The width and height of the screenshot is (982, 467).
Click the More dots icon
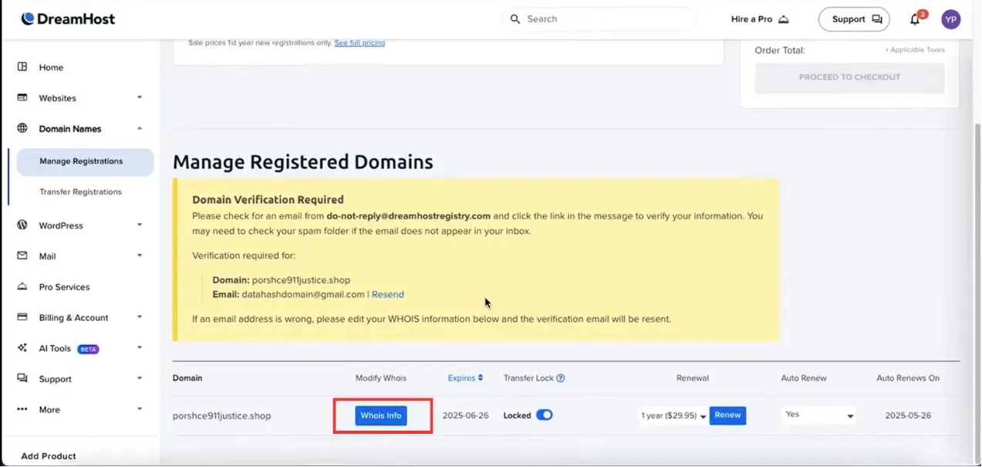point(22,410)
